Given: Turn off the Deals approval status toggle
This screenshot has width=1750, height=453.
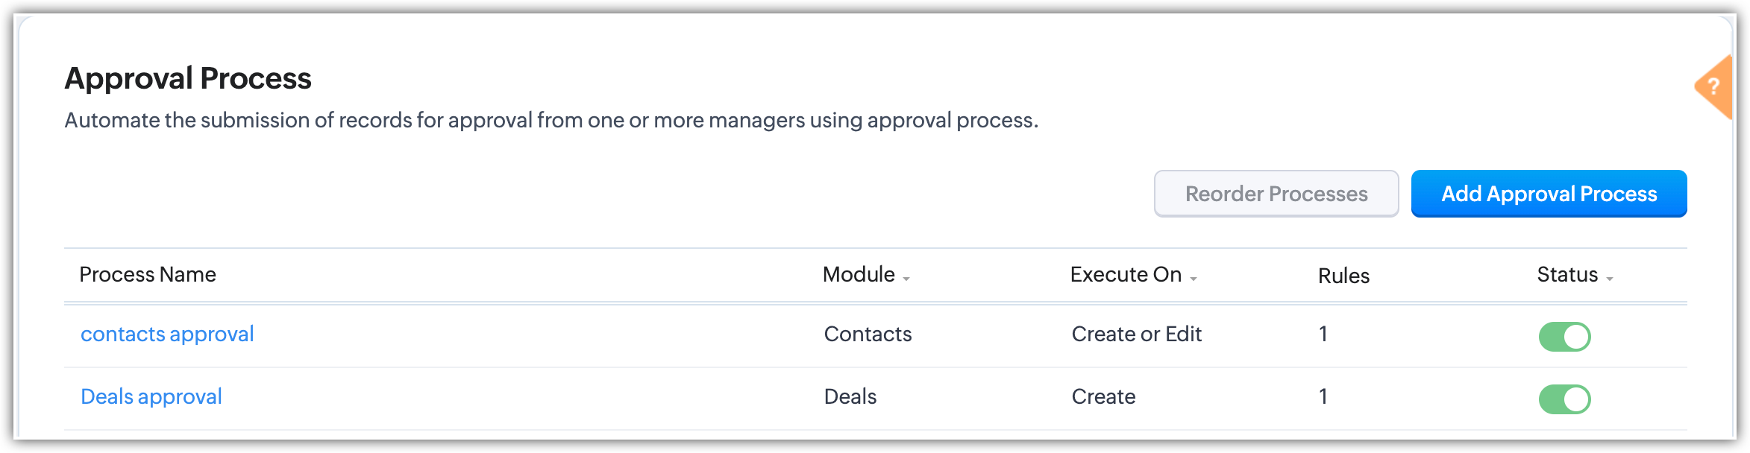Looking at the screenshot, I should [1564, 399].
